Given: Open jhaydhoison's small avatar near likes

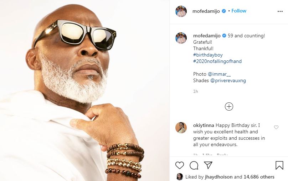Looking at the screenshot, I should [x=180, y=177].
